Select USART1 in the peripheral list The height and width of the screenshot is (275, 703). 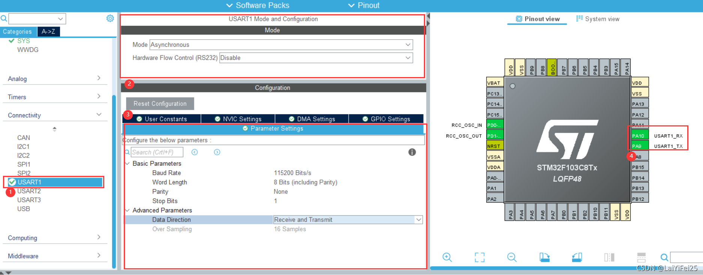pos(55,182)
